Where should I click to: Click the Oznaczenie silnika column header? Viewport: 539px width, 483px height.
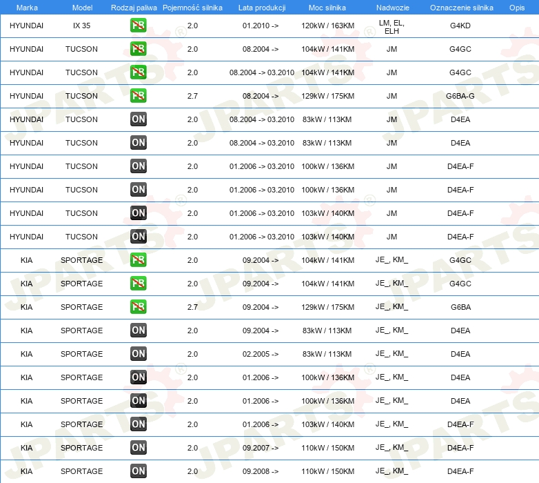(461, 8)
